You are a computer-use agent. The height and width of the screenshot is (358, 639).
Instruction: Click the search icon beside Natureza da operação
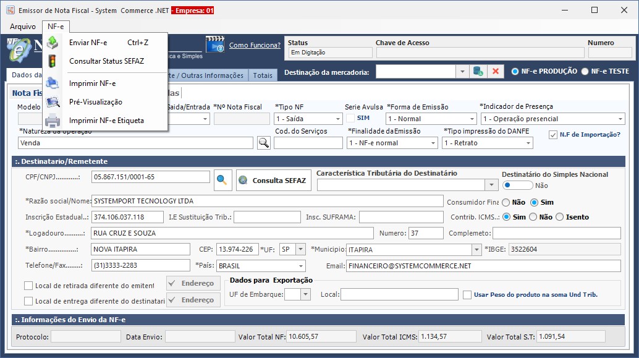pos(264,143)
